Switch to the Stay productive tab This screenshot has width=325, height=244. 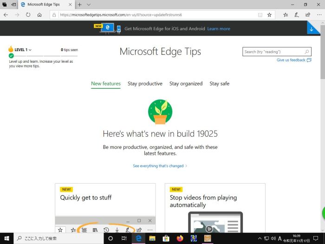[145, 84]
